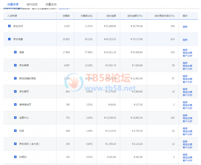Select the 自主访问 source name
This screenshot has width=201, height=165.
click(18, 26)
